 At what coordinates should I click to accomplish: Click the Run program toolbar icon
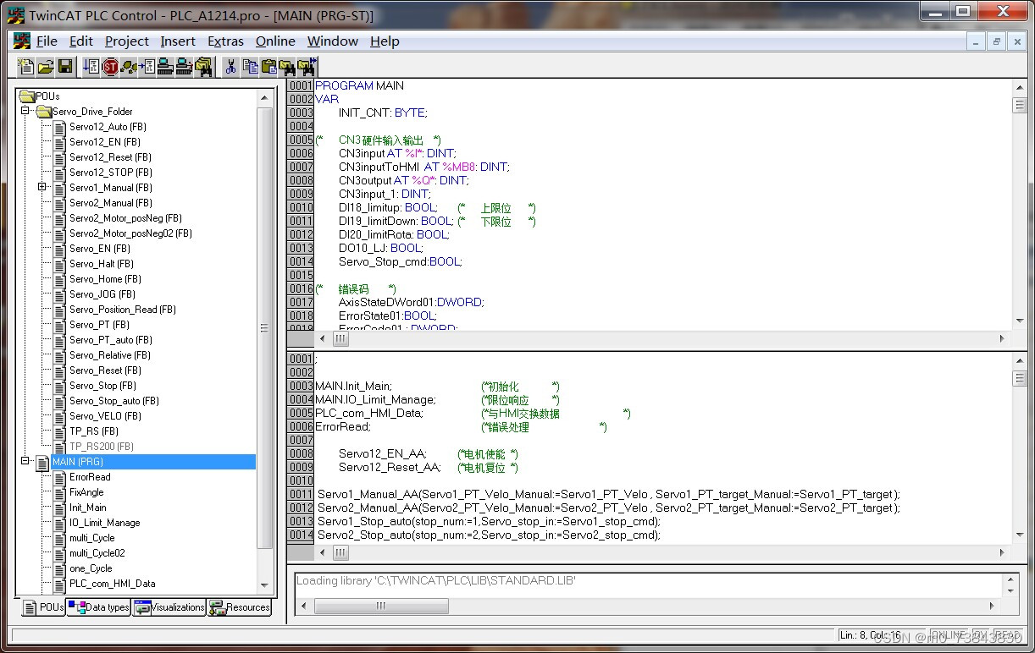[91, 67]
